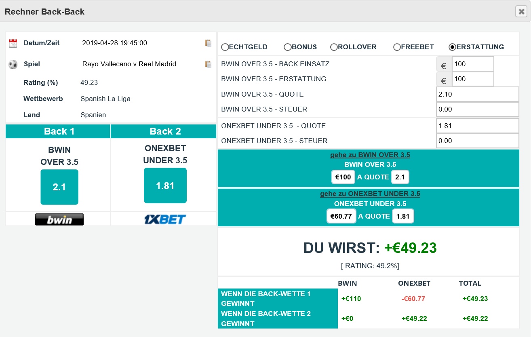531x337 pixels.
Task: Select the ECHTGELD radio option
Action: point(225,47)
